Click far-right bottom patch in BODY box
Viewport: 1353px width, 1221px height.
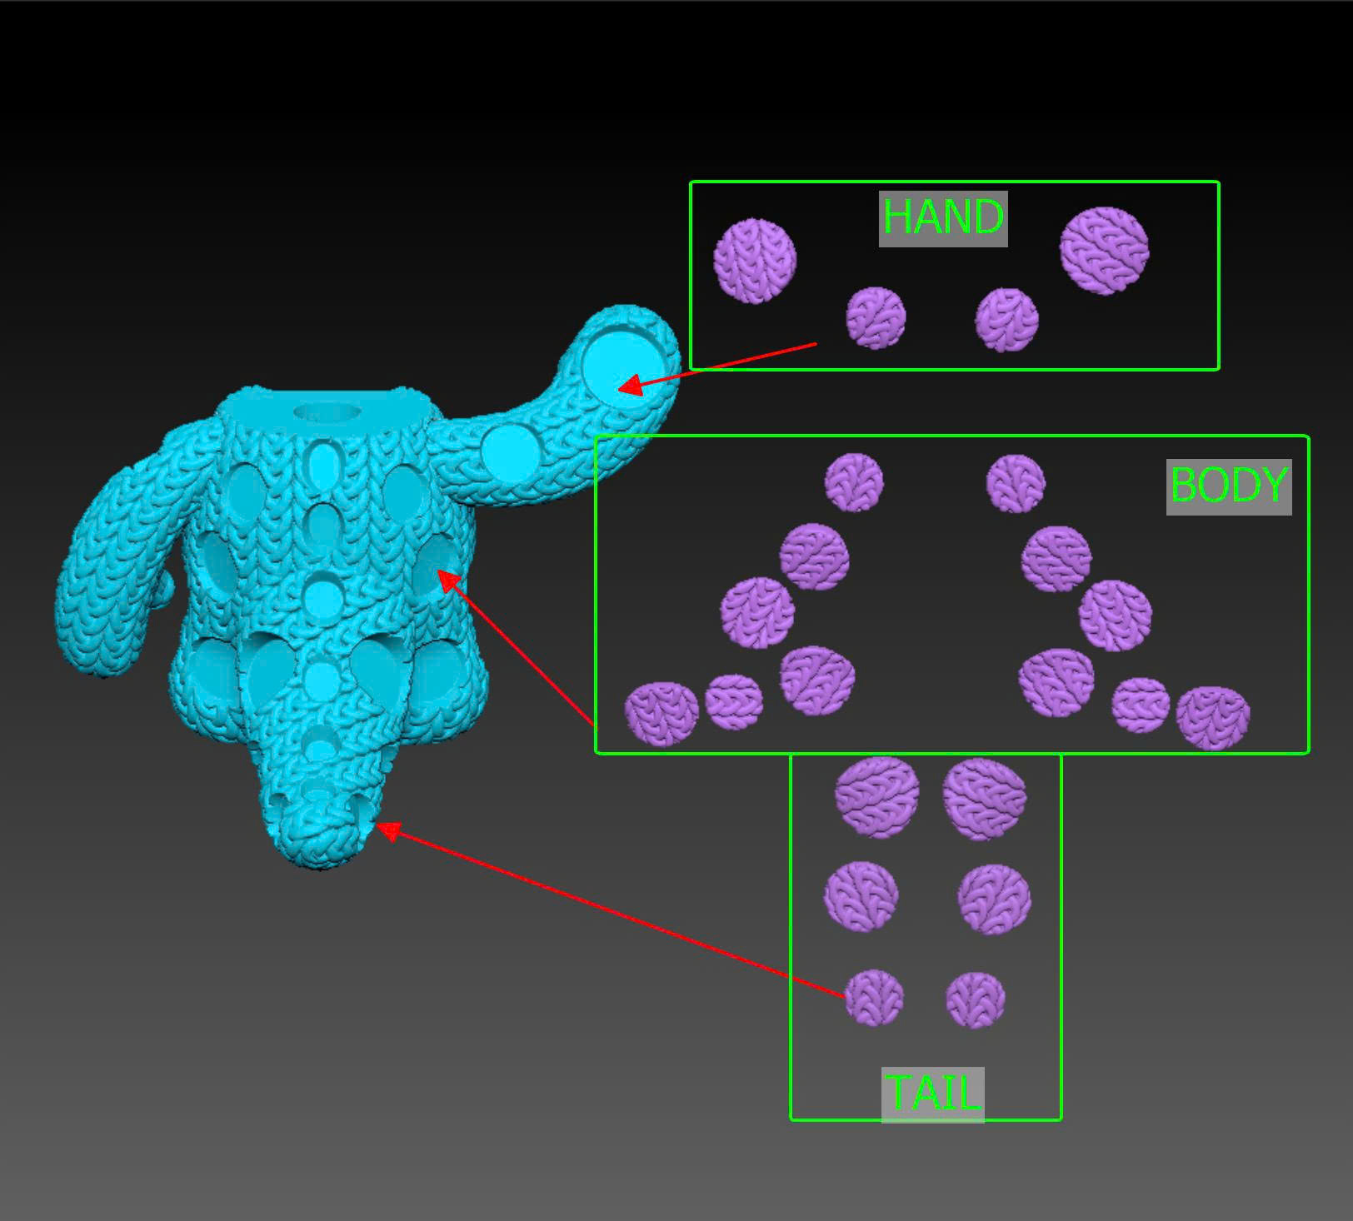(1212, 717)
